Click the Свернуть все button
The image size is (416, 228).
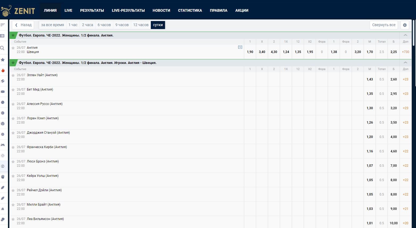384,25
